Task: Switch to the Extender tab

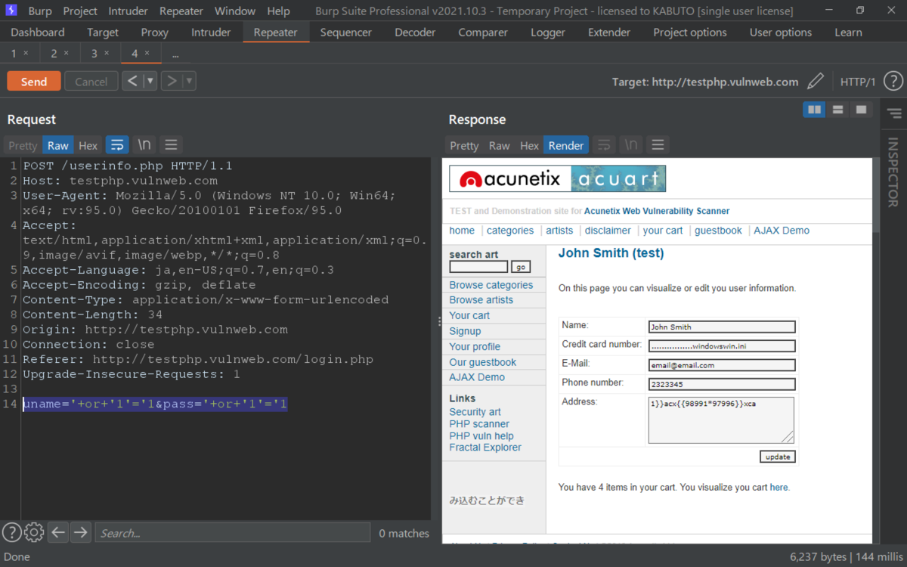Action: point(609,33)
